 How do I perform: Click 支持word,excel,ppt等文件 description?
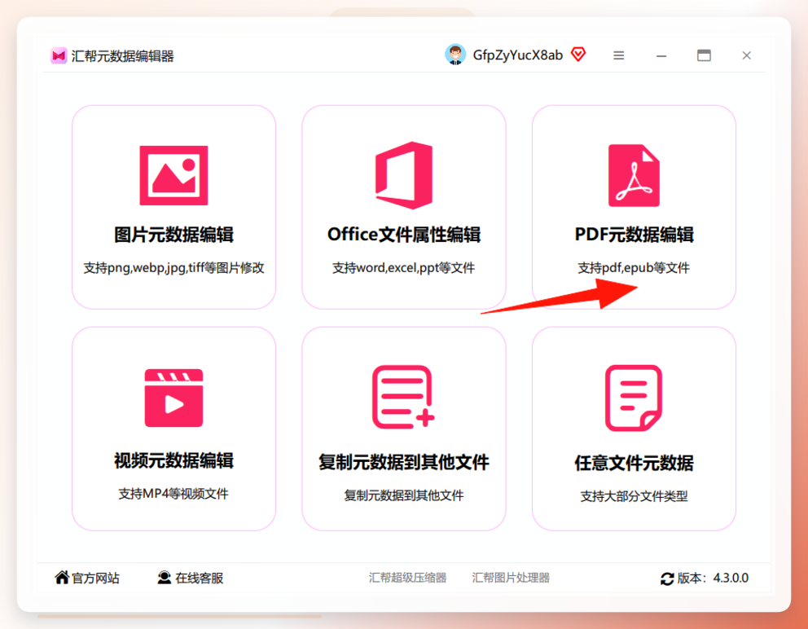tap(403, 267)
